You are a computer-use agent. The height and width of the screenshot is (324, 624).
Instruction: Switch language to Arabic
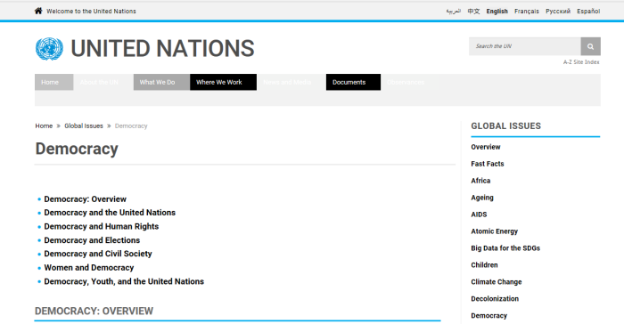coord(453,12)
